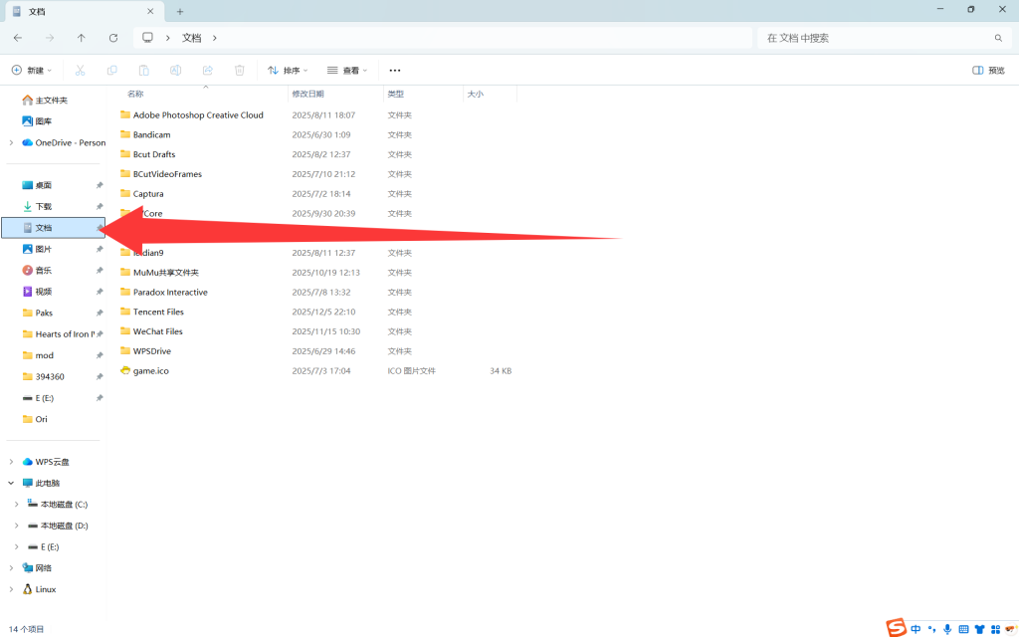Image resolution: width=1019 pixels, height=637 pixels.
Task: Open the three-dot more options menu
Action: 395,71
